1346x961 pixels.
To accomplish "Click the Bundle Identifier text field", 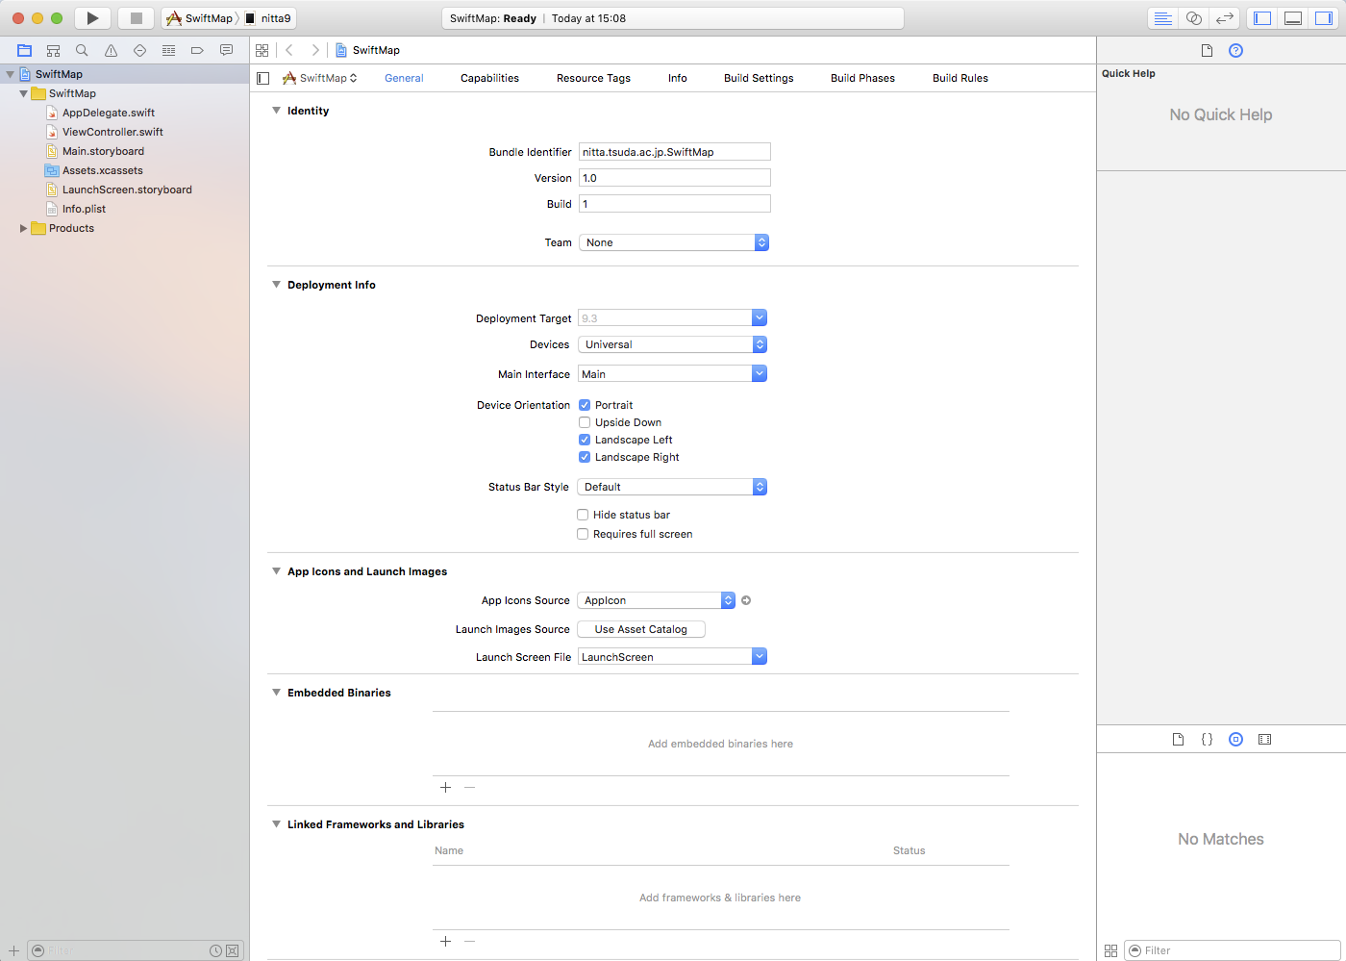I will pyautogui.click(x=674, y=152).
